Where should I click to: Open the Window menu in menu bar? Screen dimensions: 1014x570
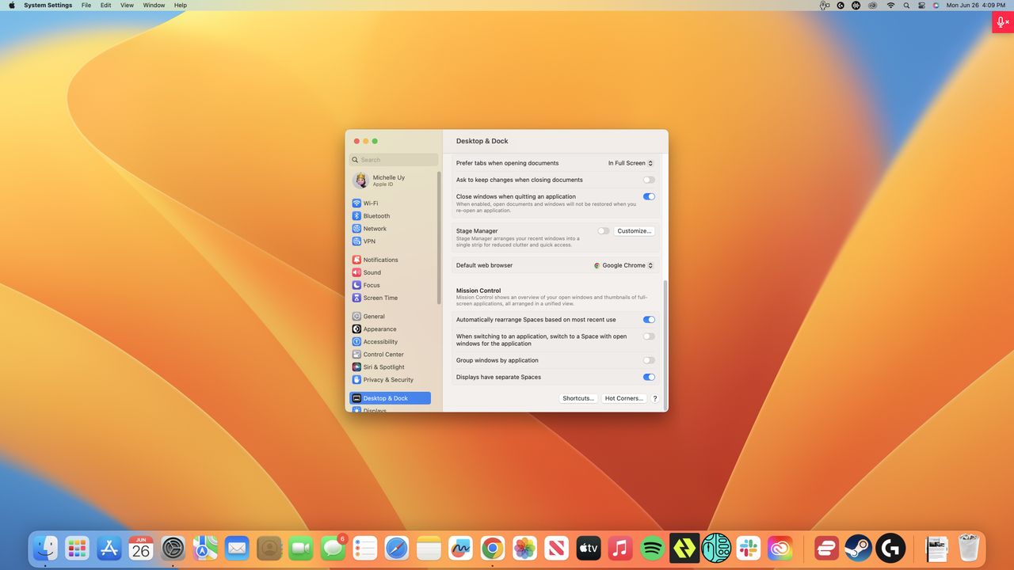click(154, 6)
